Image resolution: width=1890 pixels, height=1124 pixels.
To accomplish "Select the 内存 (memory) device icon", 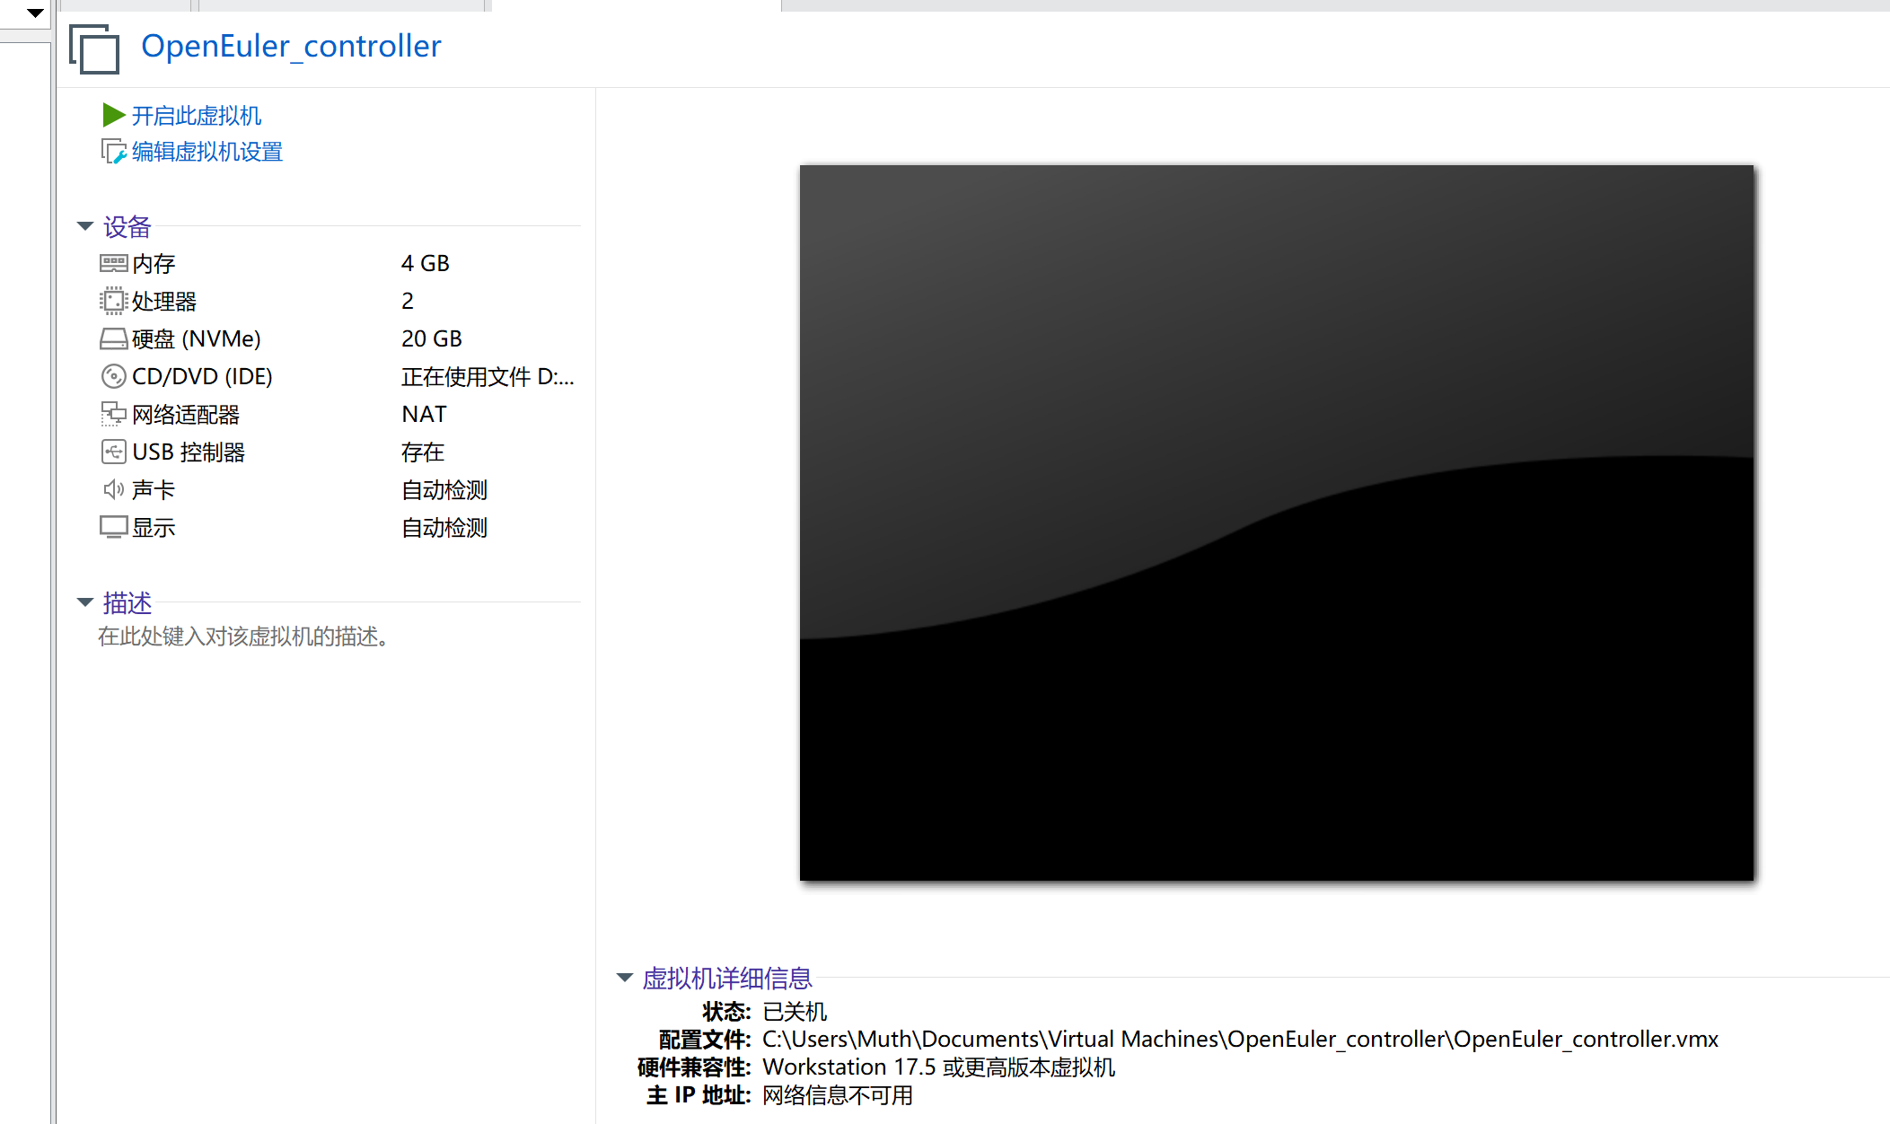I will (113, 262).
